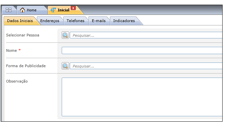Open the Endereços tab

point(50,21)
